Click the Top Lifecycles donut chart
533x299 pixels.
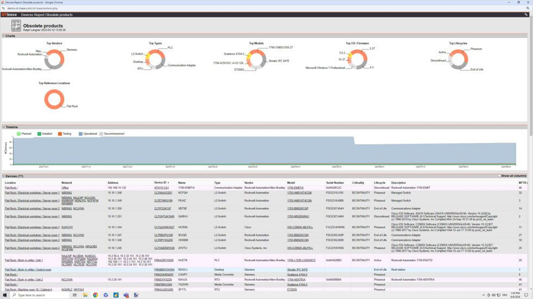coord(458,59)
